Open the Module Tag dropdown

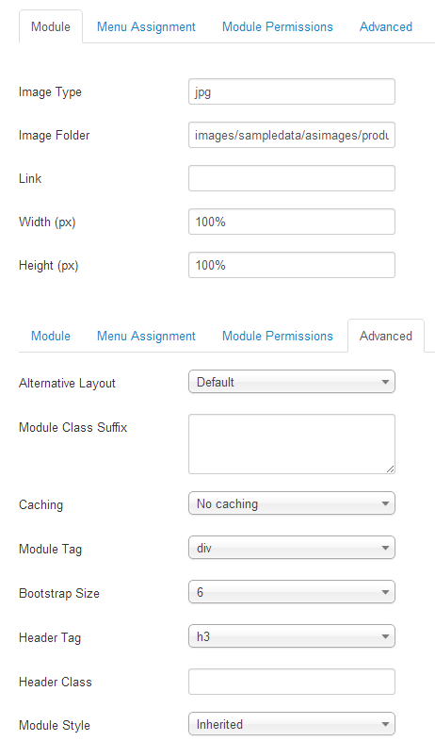[x=292, y=548]
